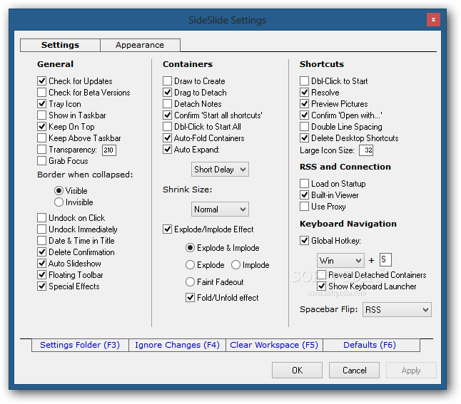
Task: Toggle Global Hotkey checkbox
Action: pyautogui.click(x=304, y=240)
